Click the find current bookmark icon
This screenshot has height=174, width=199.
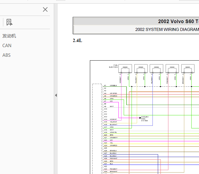pos(9,22)
